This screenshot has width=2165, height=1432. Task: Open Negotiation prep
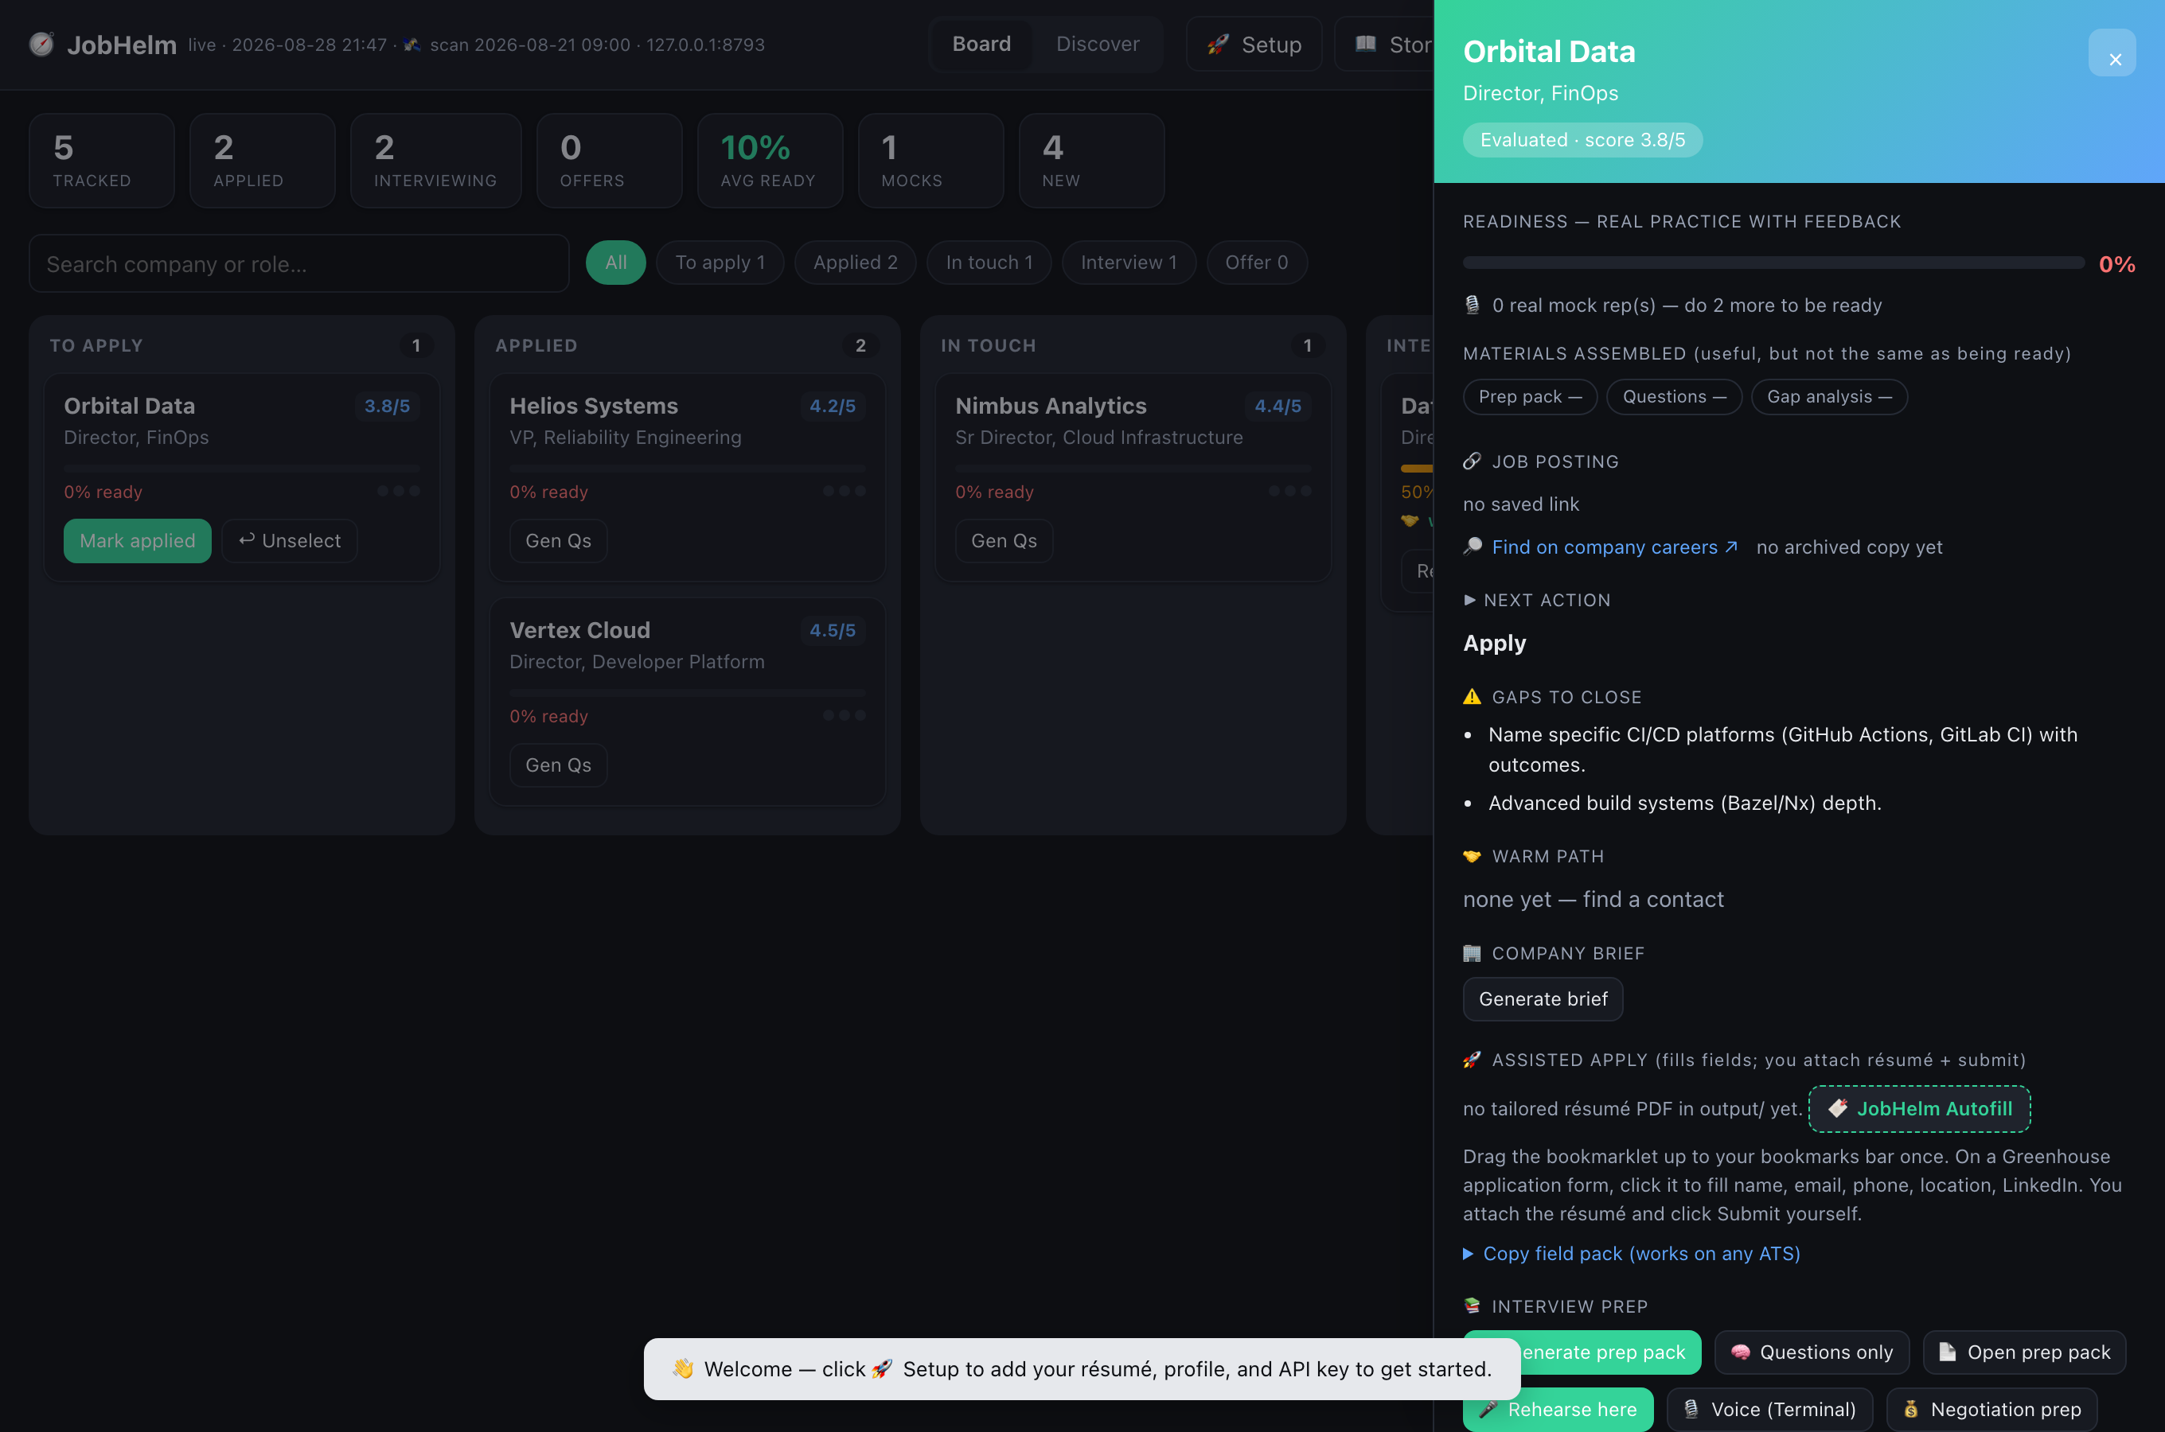pos(1991,1409)
